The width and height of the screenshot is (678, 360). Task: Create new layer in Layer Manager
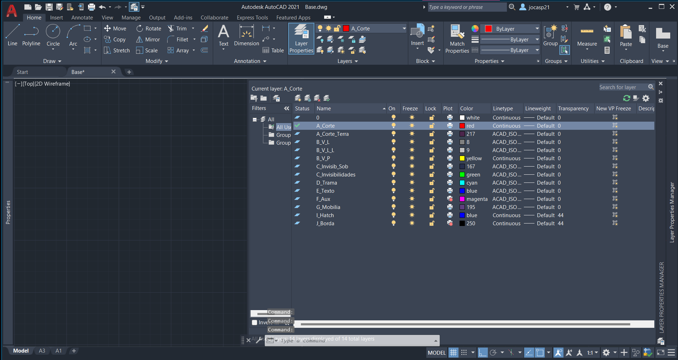click(298, 98)
